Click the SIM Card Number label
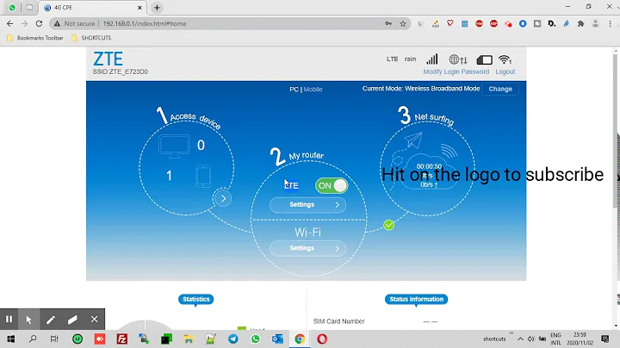 (x=339, y=321)
